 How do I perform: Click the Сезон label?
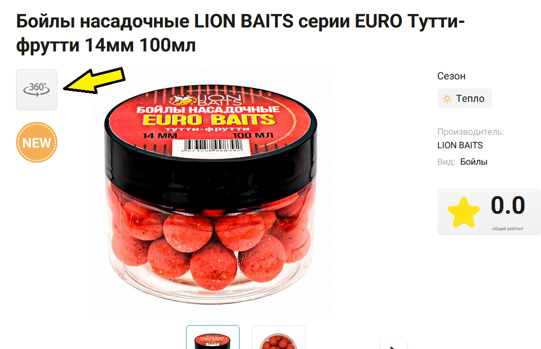tap(451, 76)
